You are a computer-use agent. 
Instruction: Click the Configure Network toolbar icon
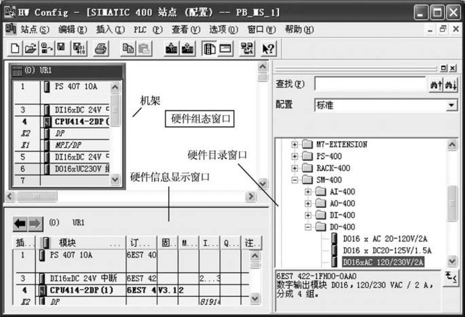click(247, 49)
